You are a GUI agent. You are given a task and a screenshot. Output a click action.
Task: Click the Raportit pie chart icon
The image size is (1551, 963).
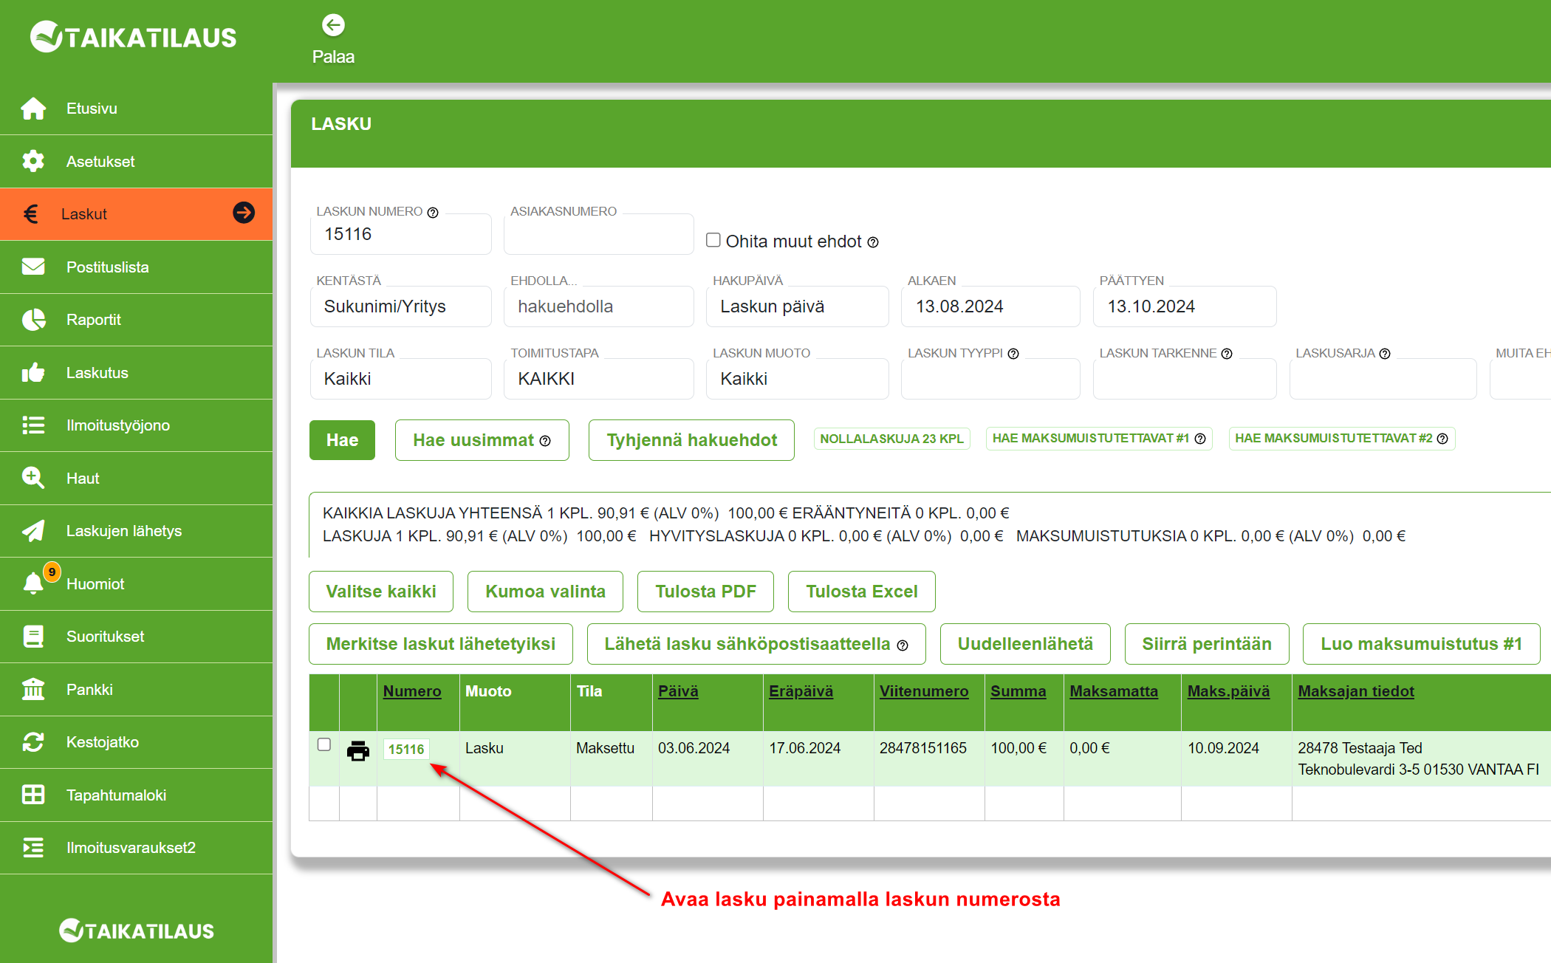pos(33,320)
